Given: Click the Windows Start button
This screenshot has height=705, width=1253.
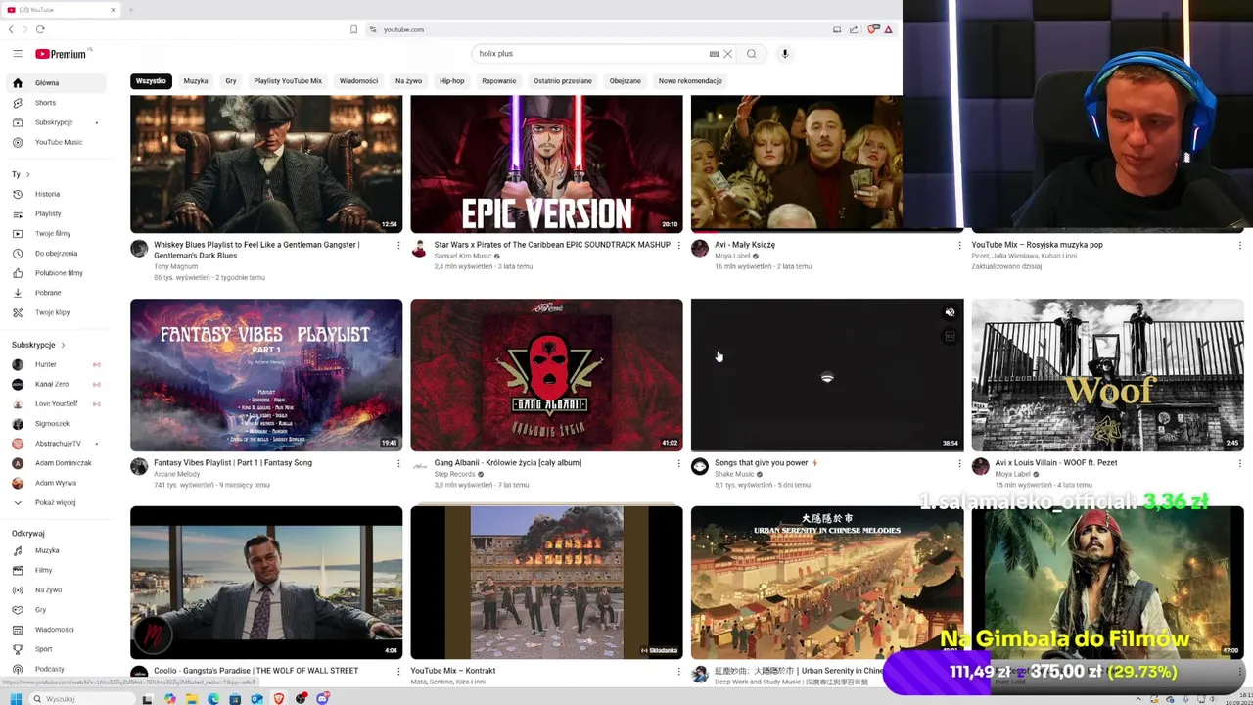Looking at the screenshot, I should pyautogui.click(x=16, y=699).
